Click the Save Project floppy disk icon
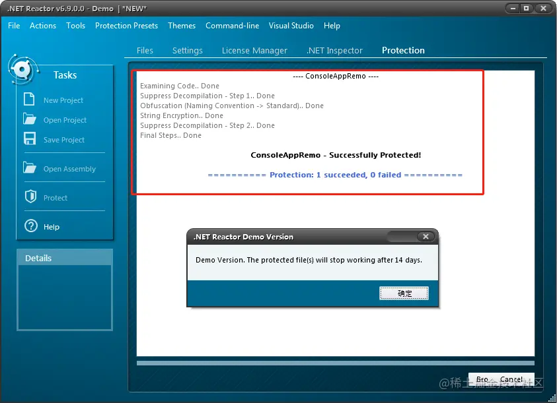Screen dimensions: 557x403 (30, 139)
